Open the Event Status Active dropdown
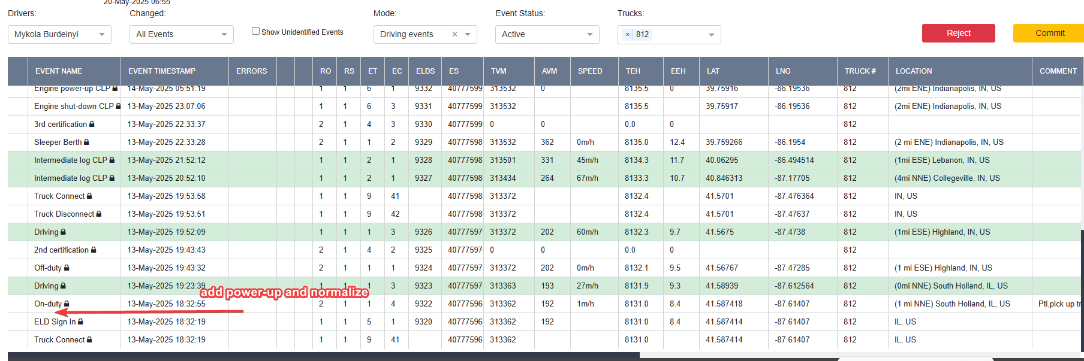 [x=547, y=34]
